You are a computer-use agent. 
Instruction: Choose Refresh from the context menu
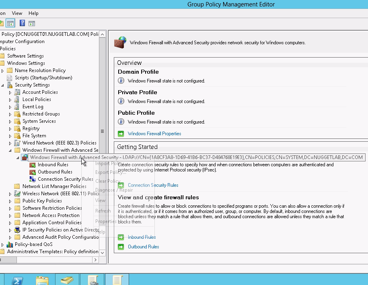tap(103, 211)
